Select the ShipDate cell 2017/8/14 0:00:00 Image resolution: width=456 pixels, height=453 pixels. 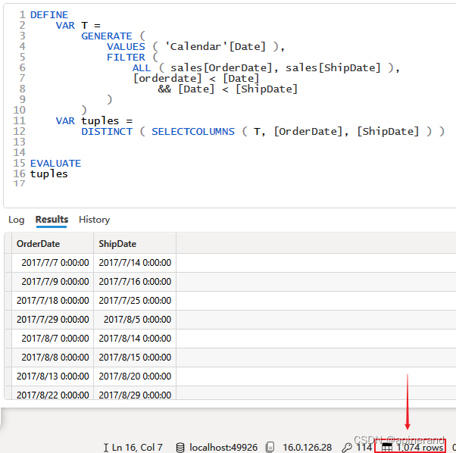click(135, 338)
